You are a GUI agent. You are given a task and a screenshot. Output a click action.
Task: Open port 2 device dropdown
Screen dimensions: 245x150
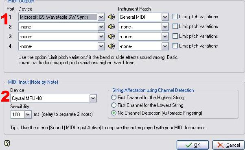[101, 27]
